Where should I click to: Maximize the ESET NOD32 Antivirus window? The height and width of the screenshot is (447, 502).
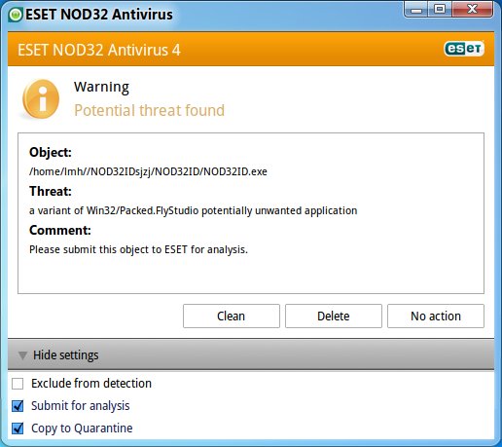coord(440,10)
